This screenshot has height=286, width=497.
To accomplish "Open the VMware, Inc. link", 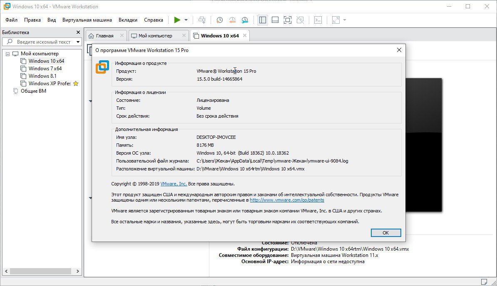I will [x=174, y=184].
